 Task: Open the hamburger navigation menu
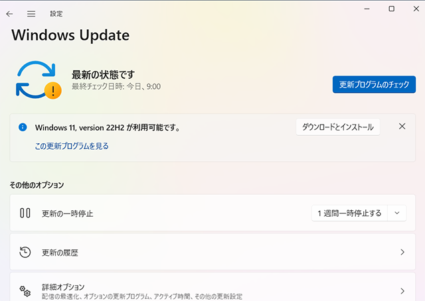pos(31,14)
